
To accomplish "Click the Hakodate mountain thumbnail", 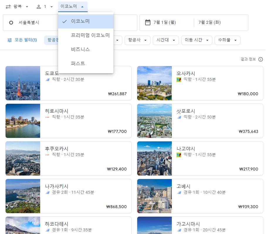I will click(23, 225).
